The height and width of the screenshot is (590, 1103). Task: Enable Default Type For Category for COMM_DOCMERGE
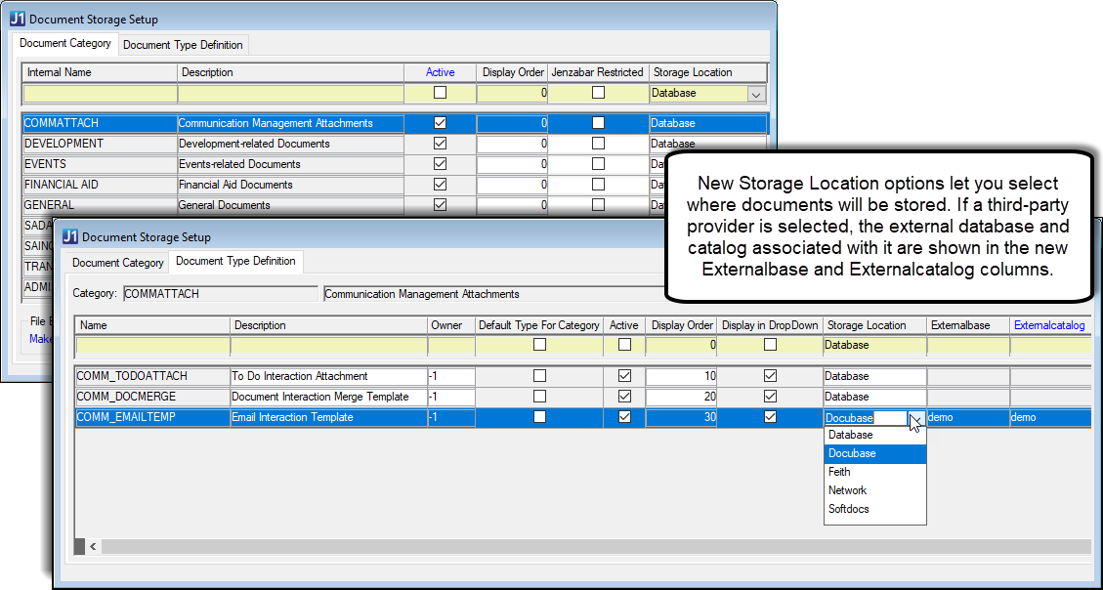(x=539, y=397)
